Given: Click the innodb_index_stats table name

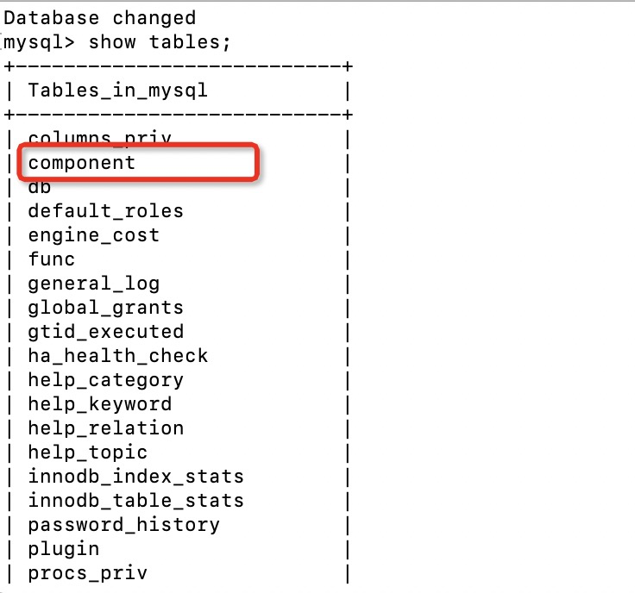Looking at the screenshot, I should (135, 476).
